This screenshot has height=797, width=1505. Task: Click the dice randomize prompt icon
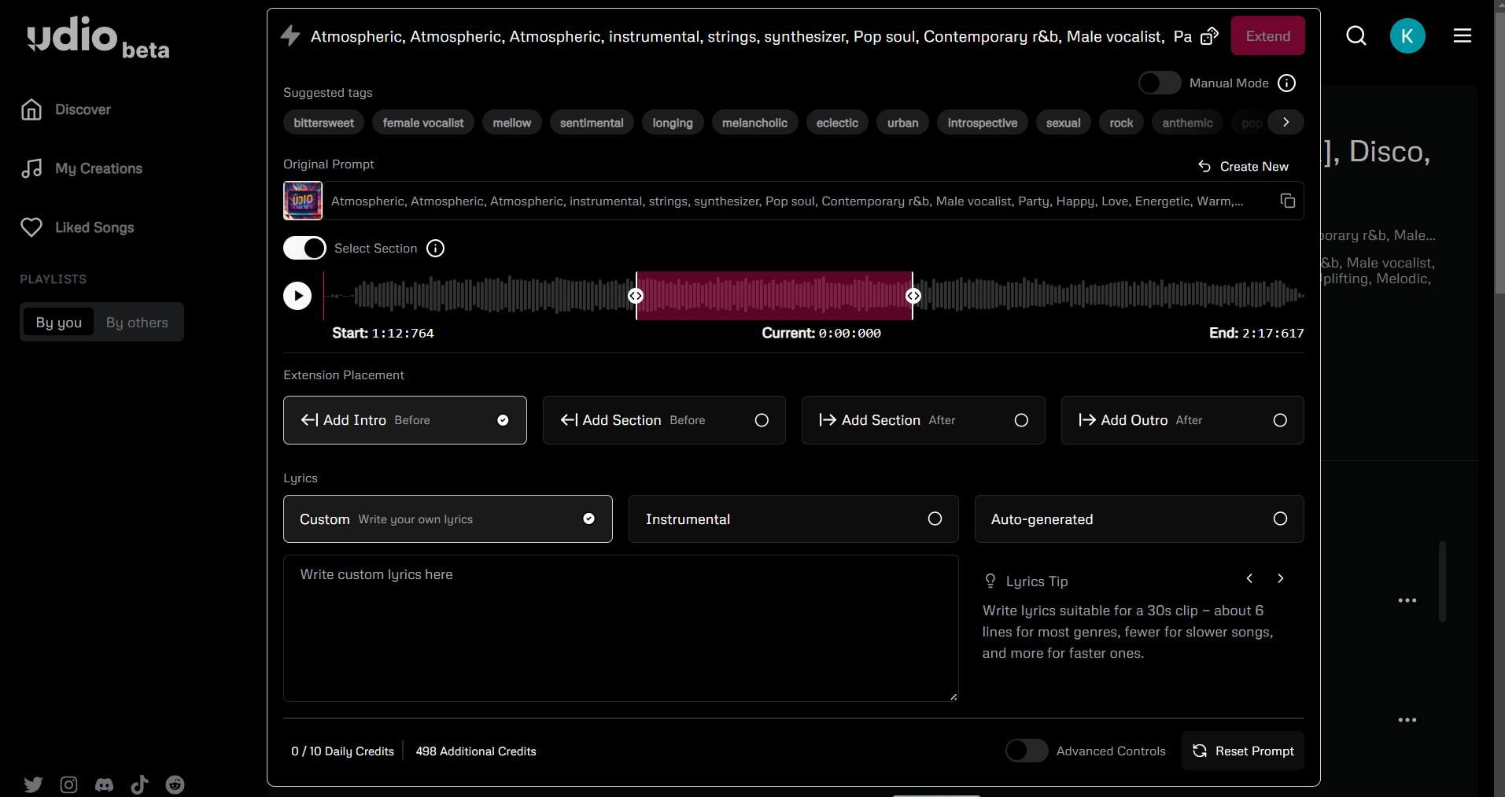click(1210, 36)
